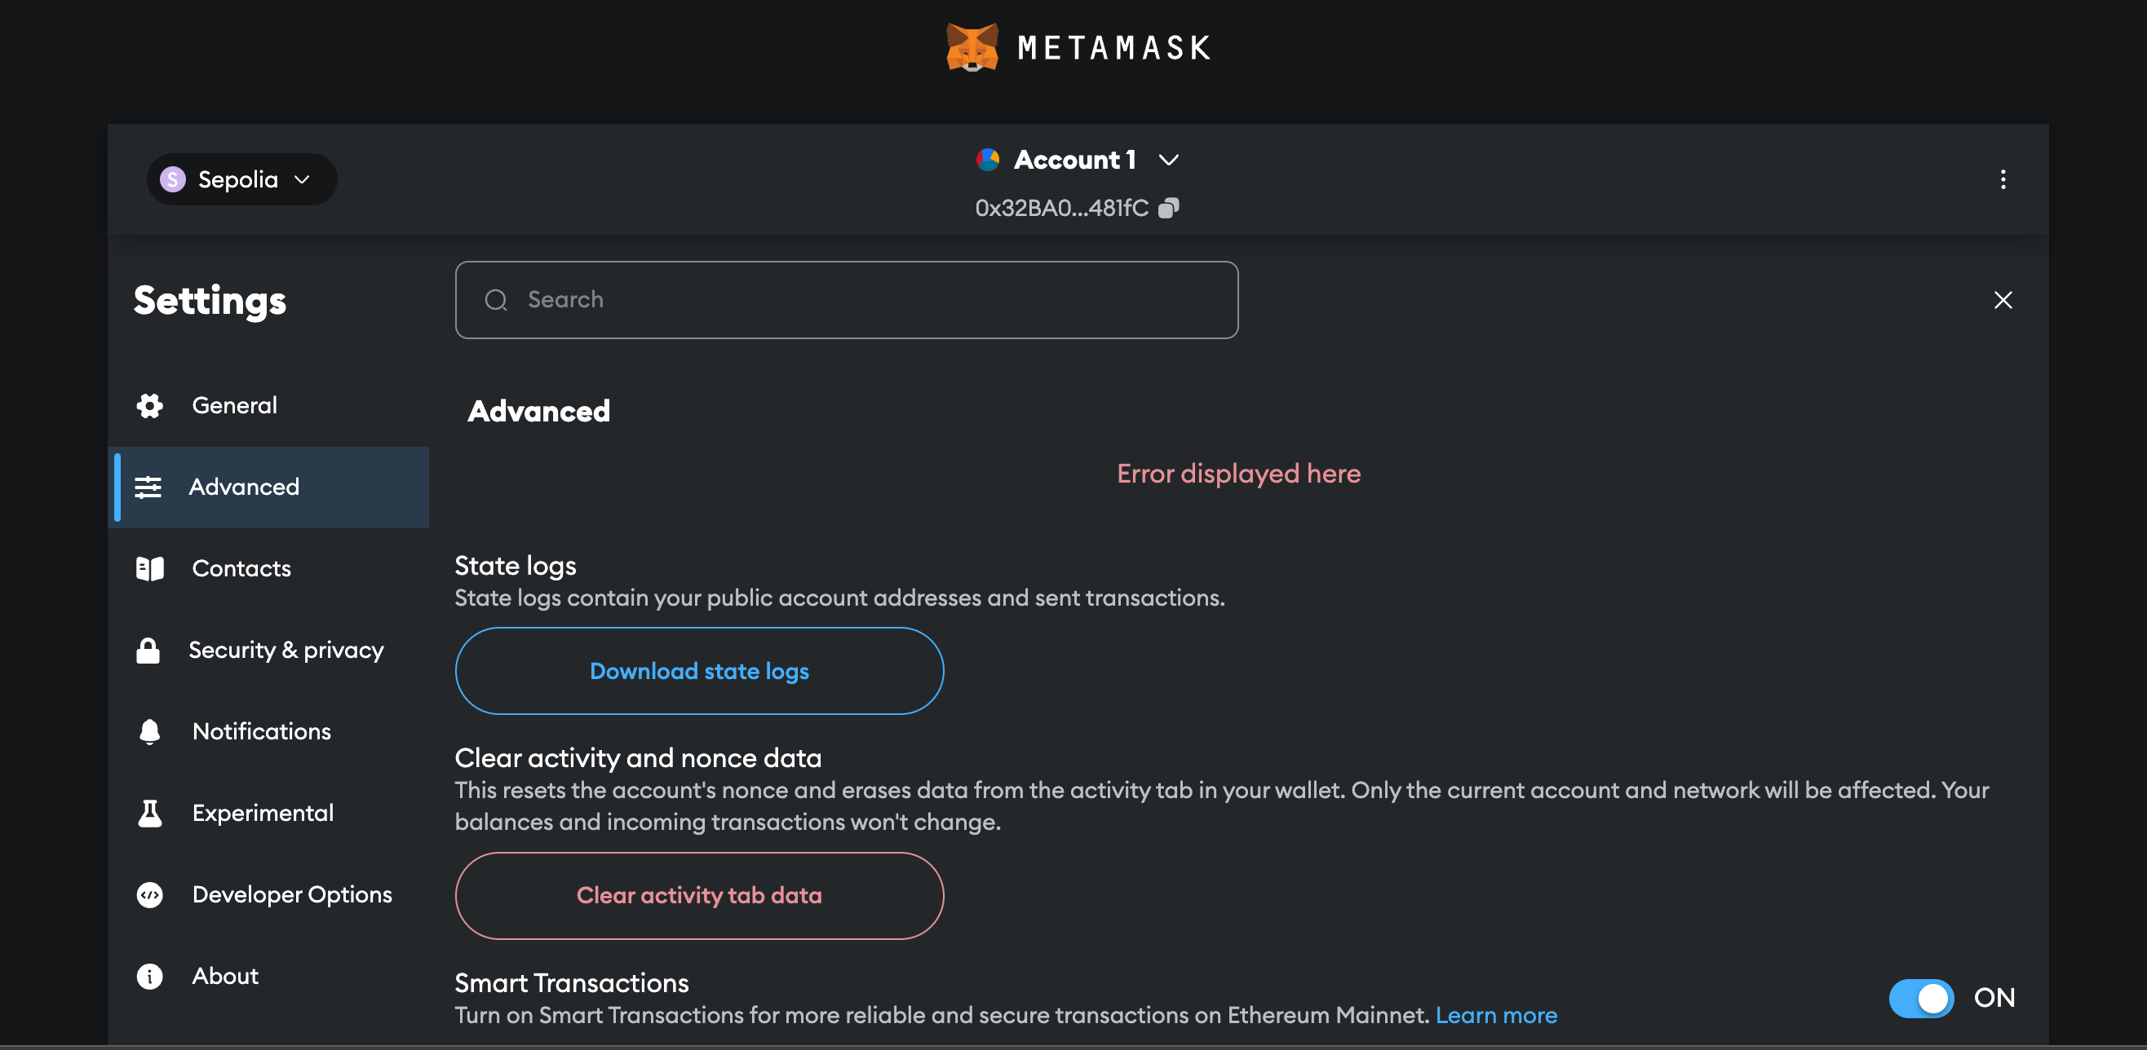Click the General gear icon
This screenshot has height=1050, width=2147.
click(x=149, y=405)
